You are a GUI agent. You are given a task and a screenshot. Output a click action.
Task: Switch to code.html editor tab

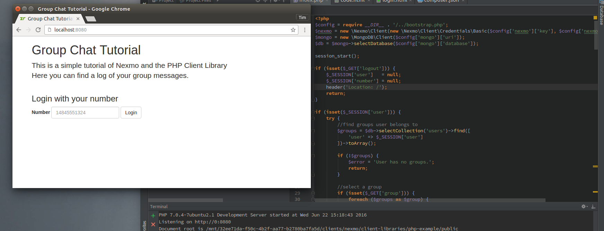tap(352, 1)
